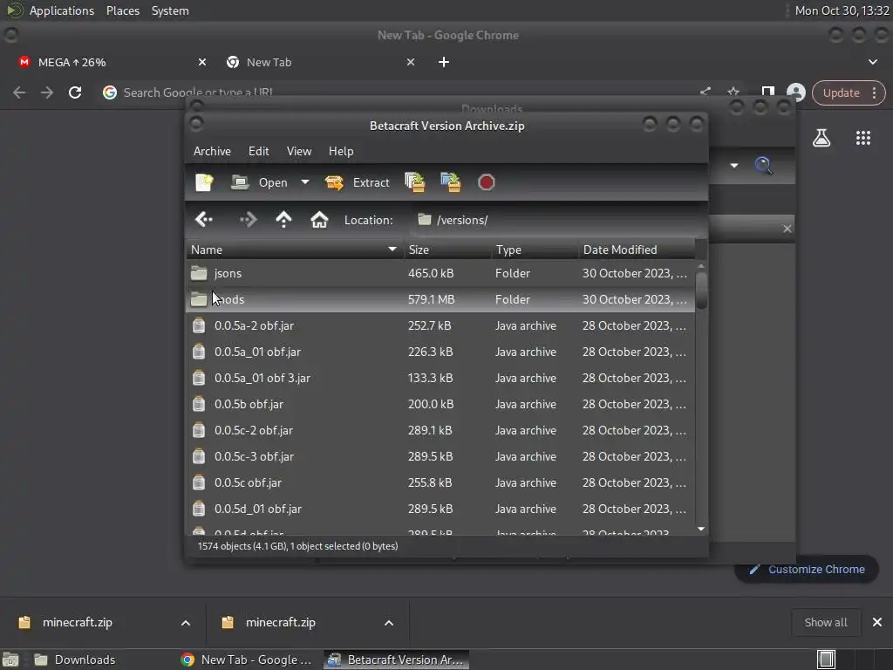The image size is (893, 670).
Task: Click the jar icon of 0.0.5b obf.jar
Action: [x=199, y=404]
